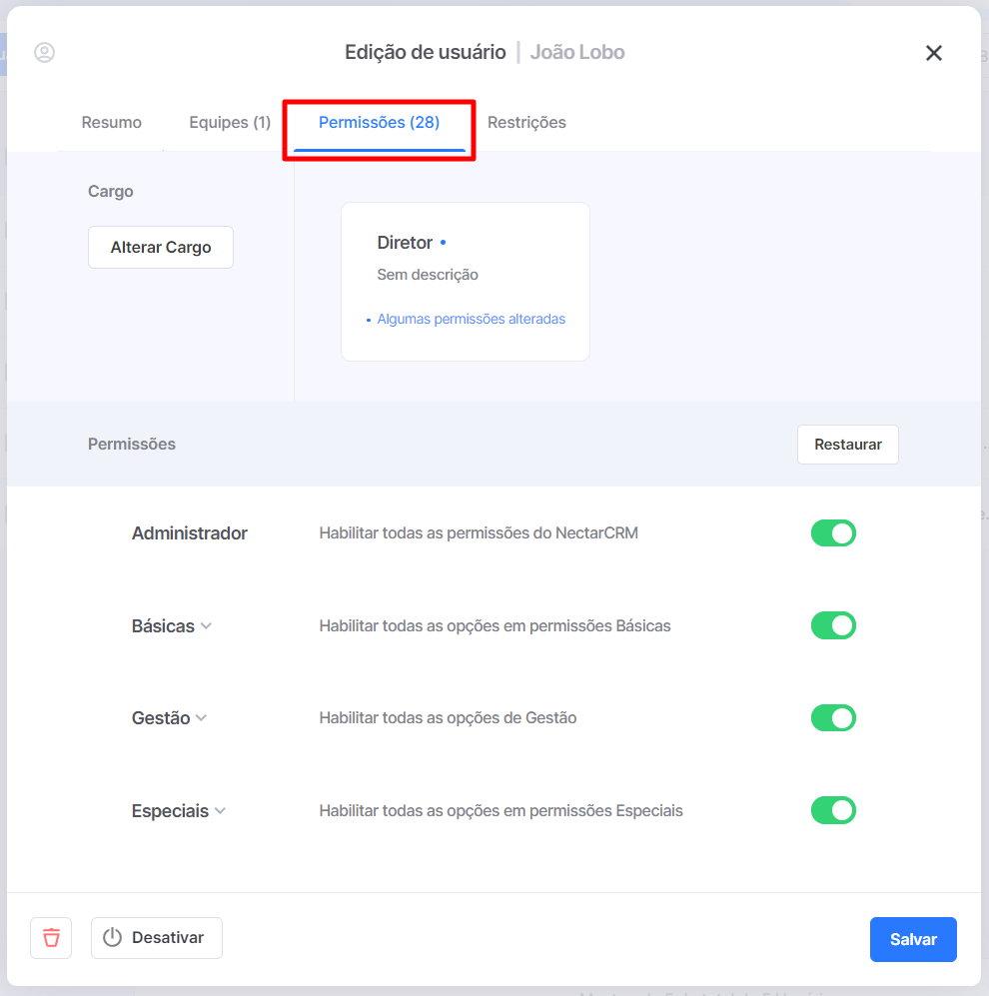Go to the Restrições tab
Viewport: 989px width, 996px height.
[x=526, y=122]
